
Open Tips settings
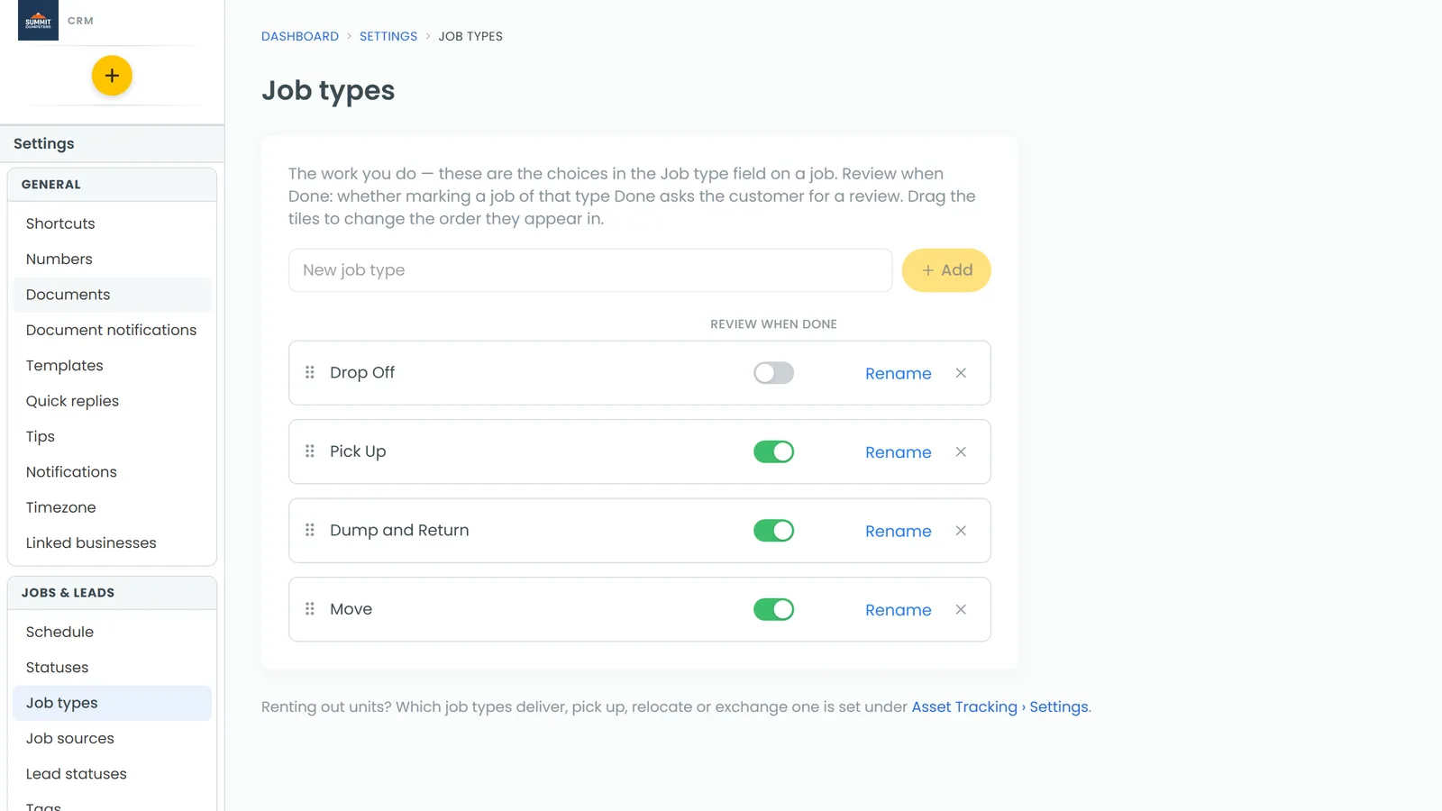112,436
